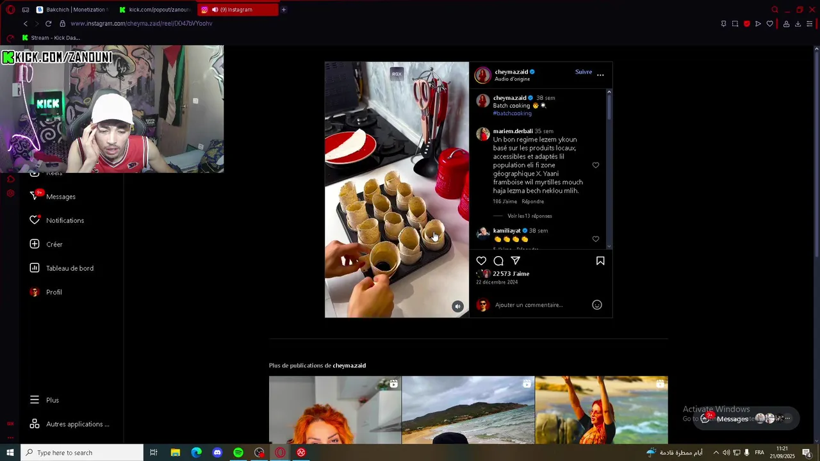
Task: Open the emoji picker in the comment box
Action: pyautogui.click(x=597, y=305)
